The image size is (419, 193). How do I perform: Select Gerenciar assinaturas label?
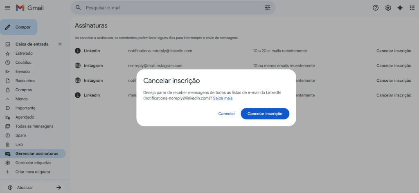pyautogui.click(x=37, y=154)
